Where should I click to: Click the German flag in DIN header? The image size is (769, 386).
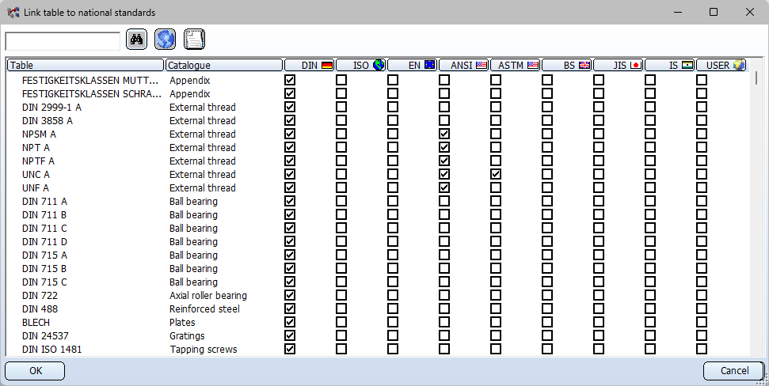point(327,65)
